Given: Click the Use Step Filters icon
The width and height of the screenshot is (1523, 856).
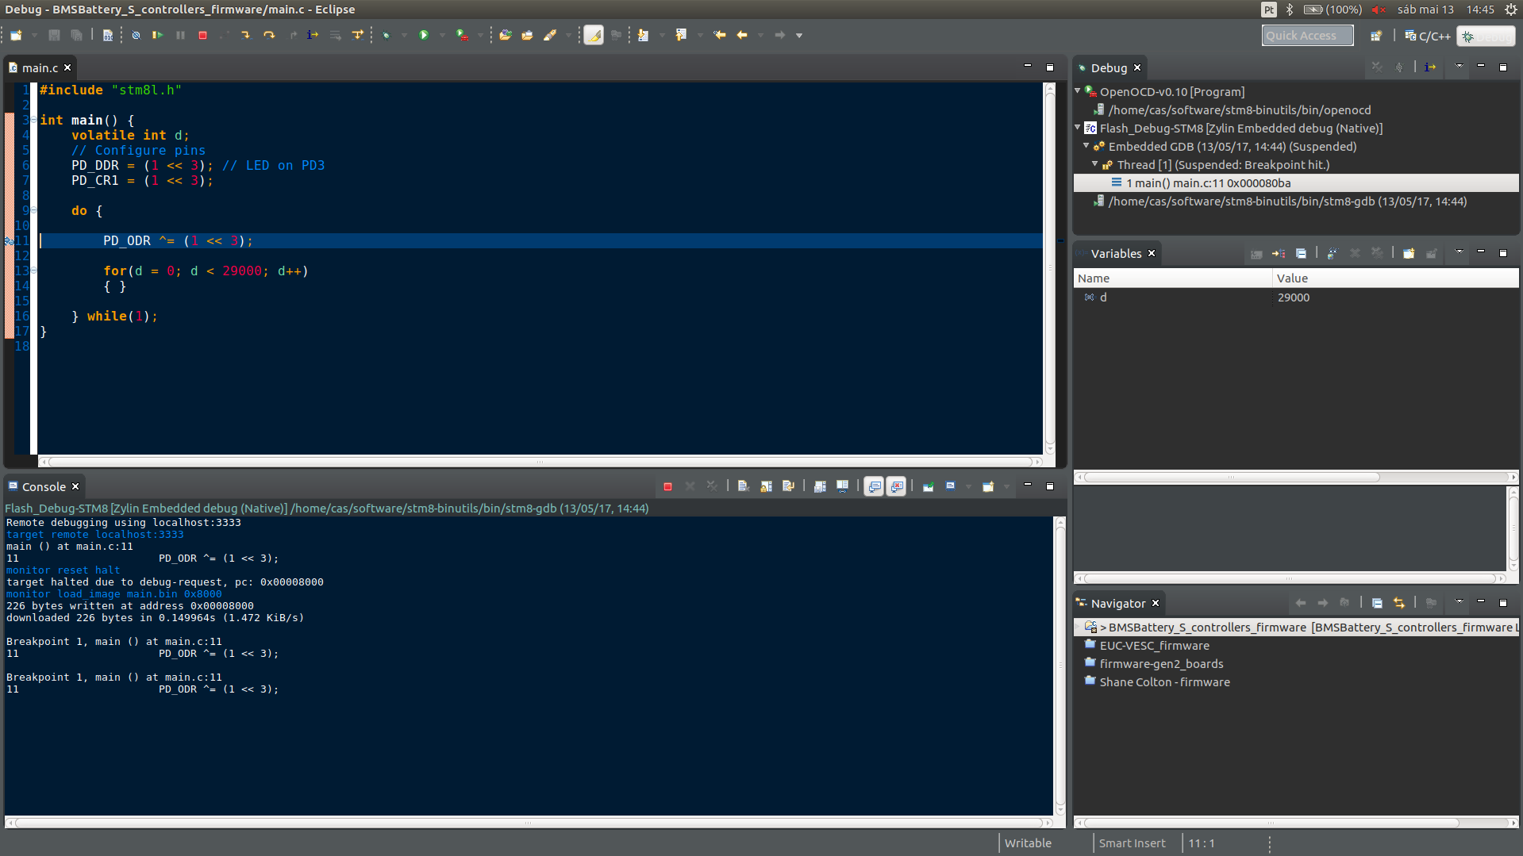Looking at the screenshot, I should (358, 35).
